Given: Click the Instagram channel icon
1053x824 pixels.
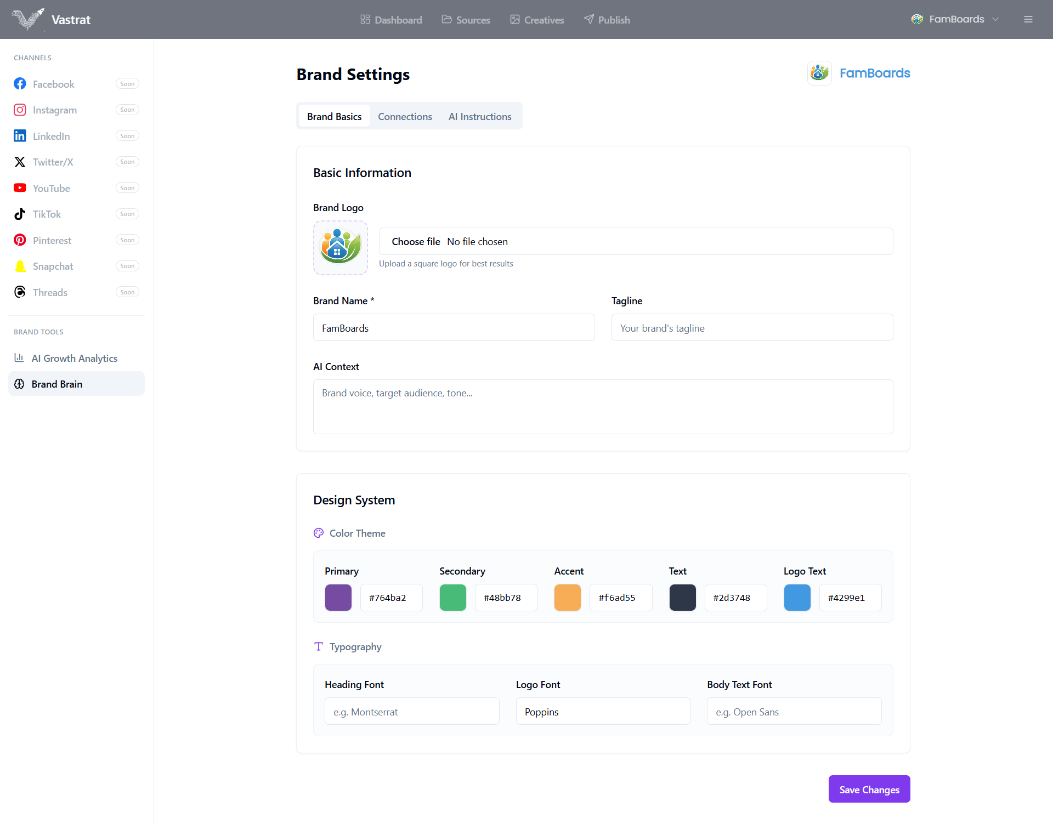Looking at the screenshot, I should (20, 110).
